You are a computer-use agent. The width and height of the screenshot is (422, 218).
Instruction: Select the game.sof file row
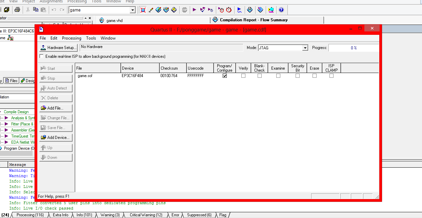click(x=226, y=76)
